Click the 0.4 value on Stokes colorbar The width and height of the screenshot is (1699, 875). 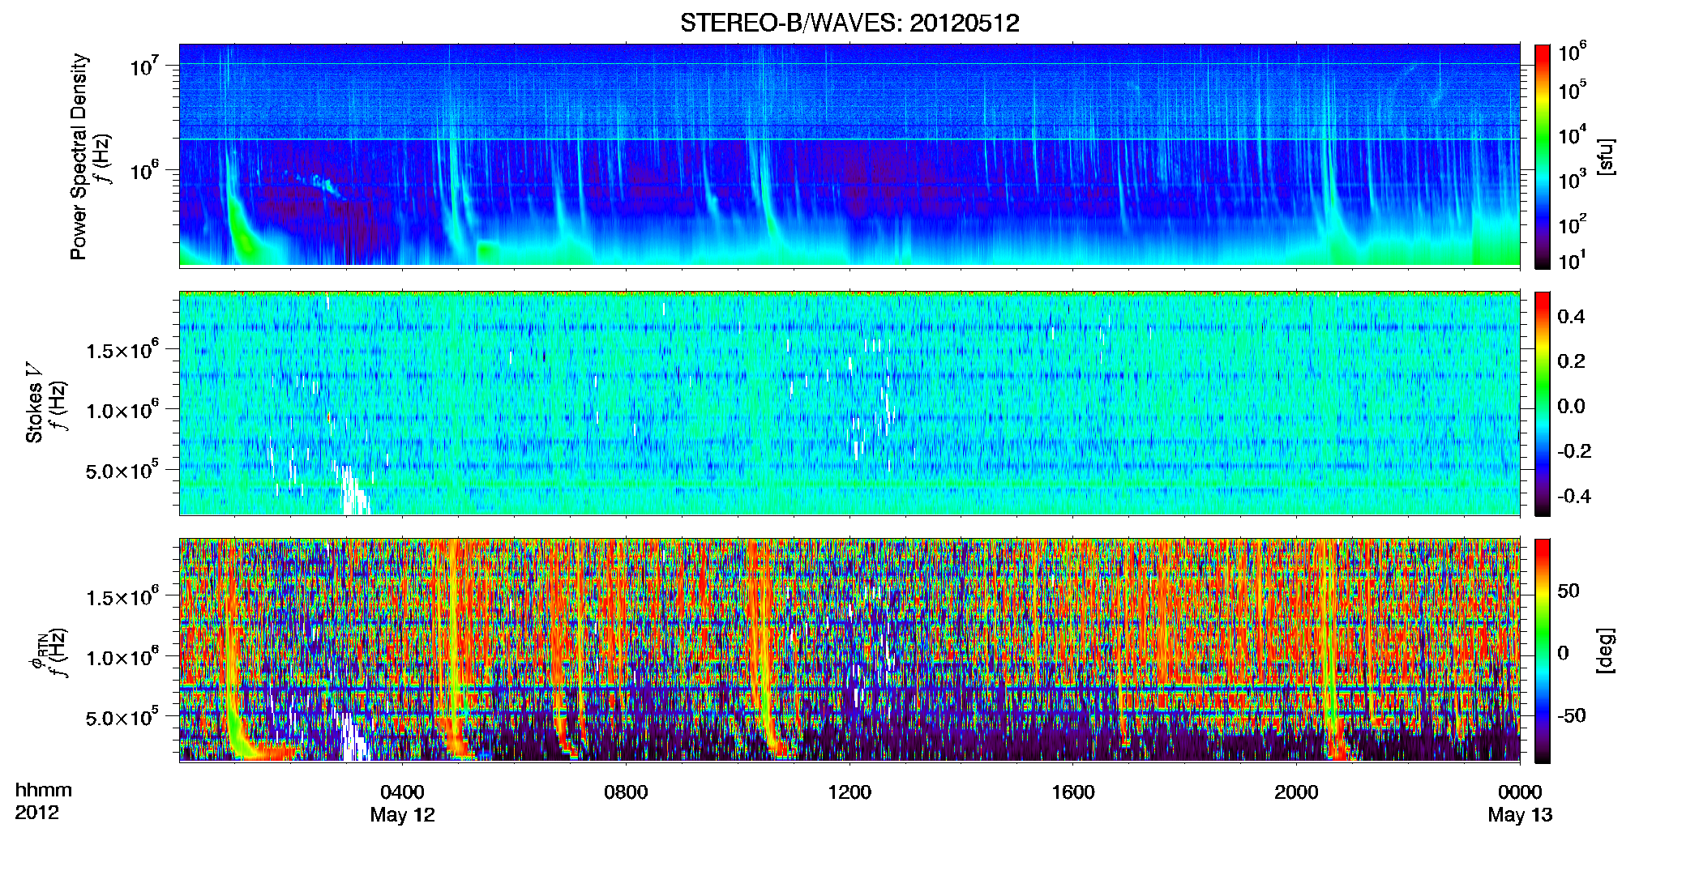pos(1571,317)
